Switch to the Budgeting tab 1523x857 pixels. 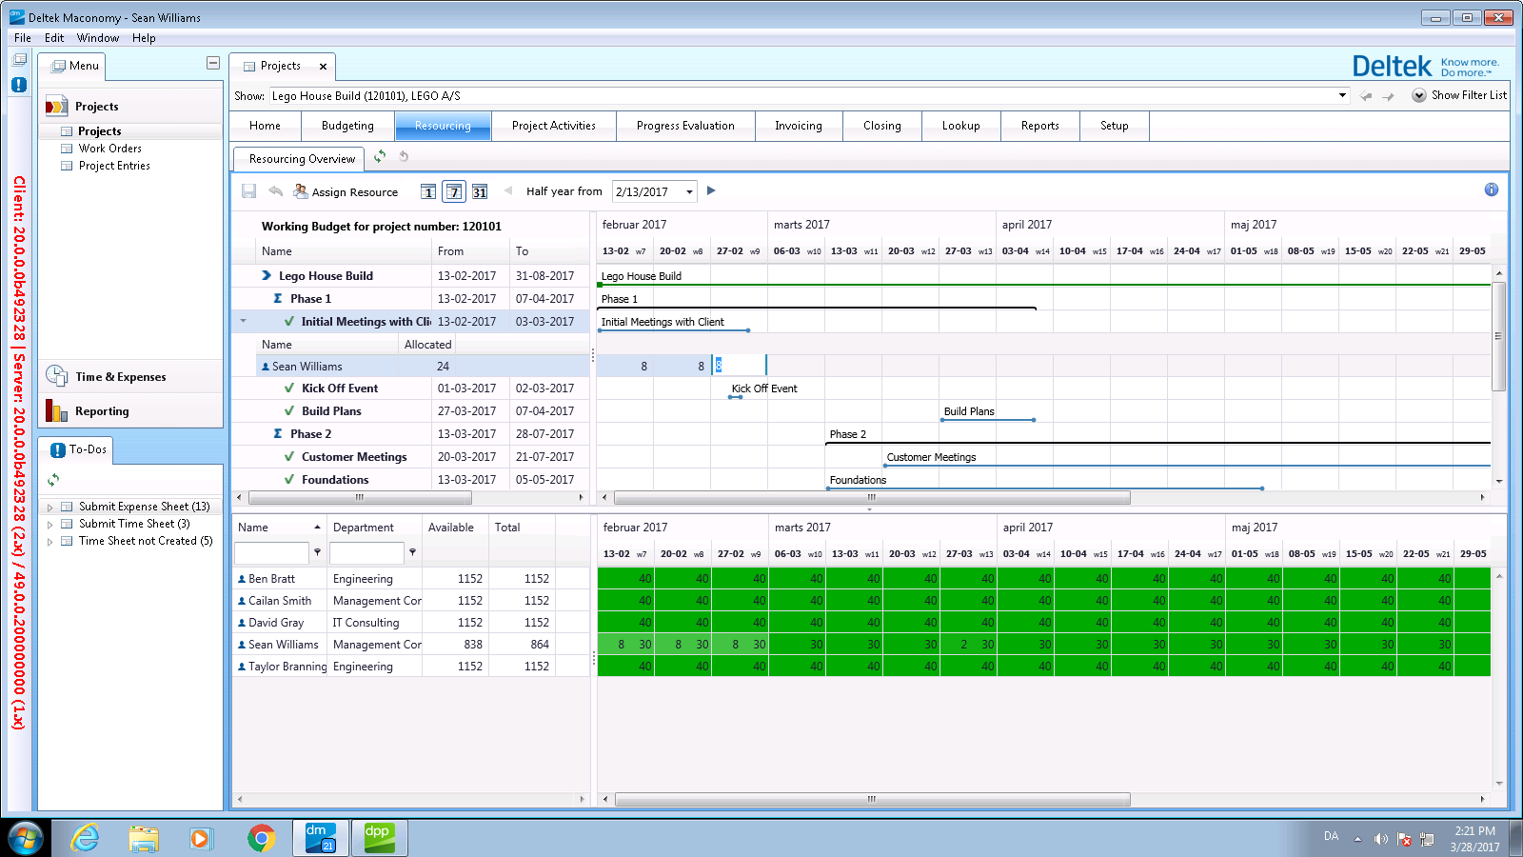pos(347,126)
